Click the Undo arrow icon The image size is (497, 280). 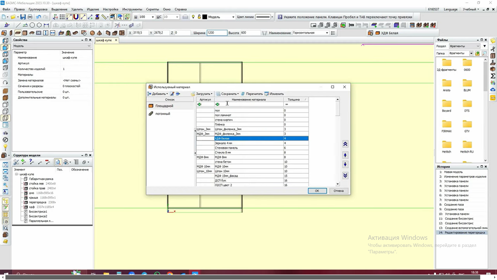(38, 17)
